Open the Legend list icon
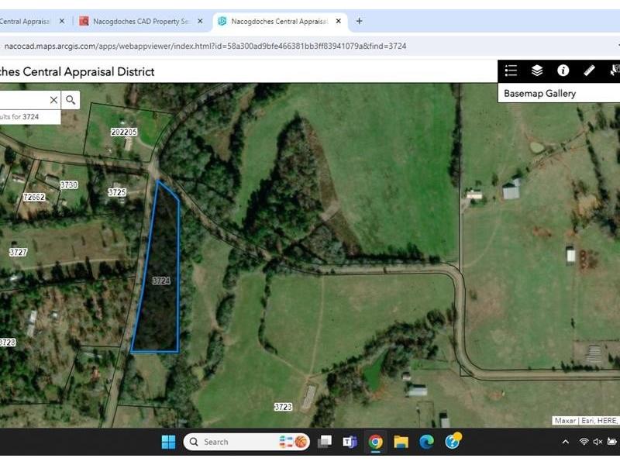The height and width of the screenshot is (465, 620). 511,71
